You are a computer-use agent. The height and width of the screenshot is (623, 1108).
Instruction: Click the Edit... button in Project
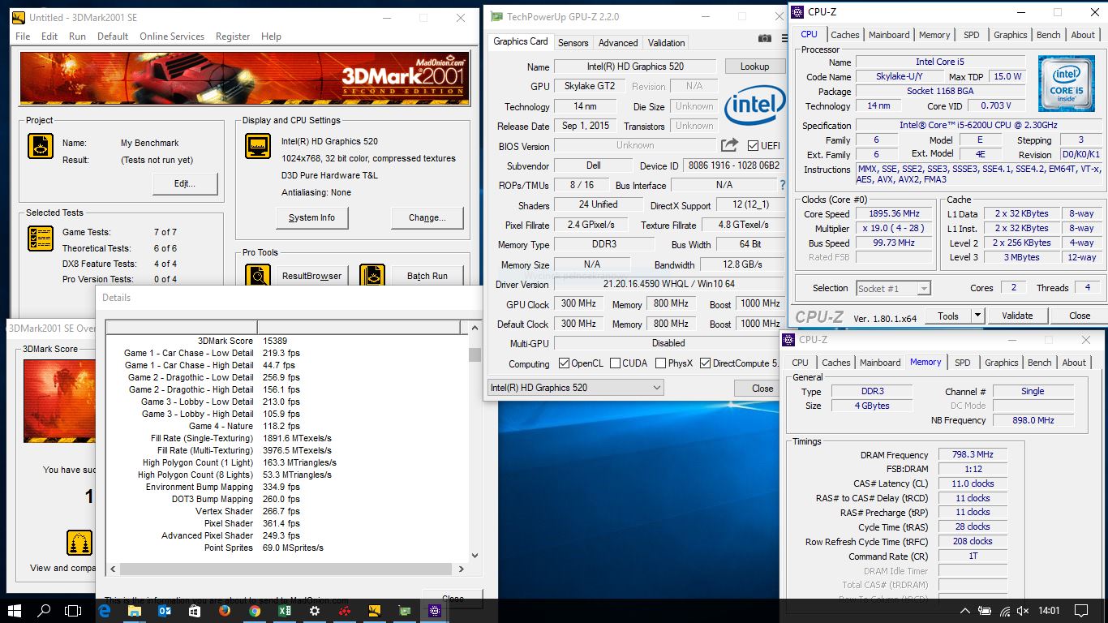click(x=185, y=183)
